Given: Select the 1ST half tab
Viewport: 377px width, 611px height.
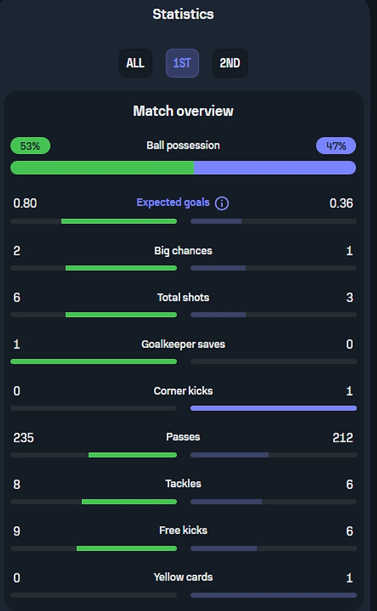Looking at the screenshot, I should pyautogui.click(x=182, y=63).
